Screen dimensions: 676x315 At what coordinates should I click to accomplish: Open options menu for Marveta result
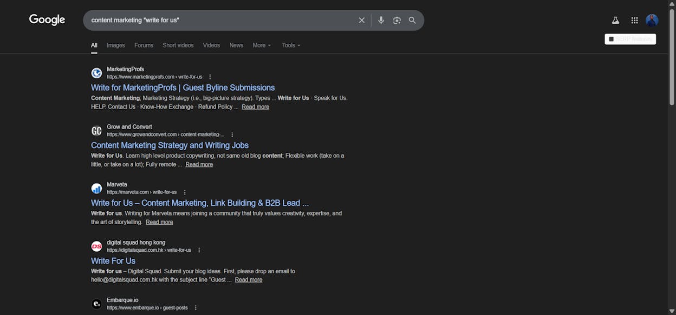185,192
